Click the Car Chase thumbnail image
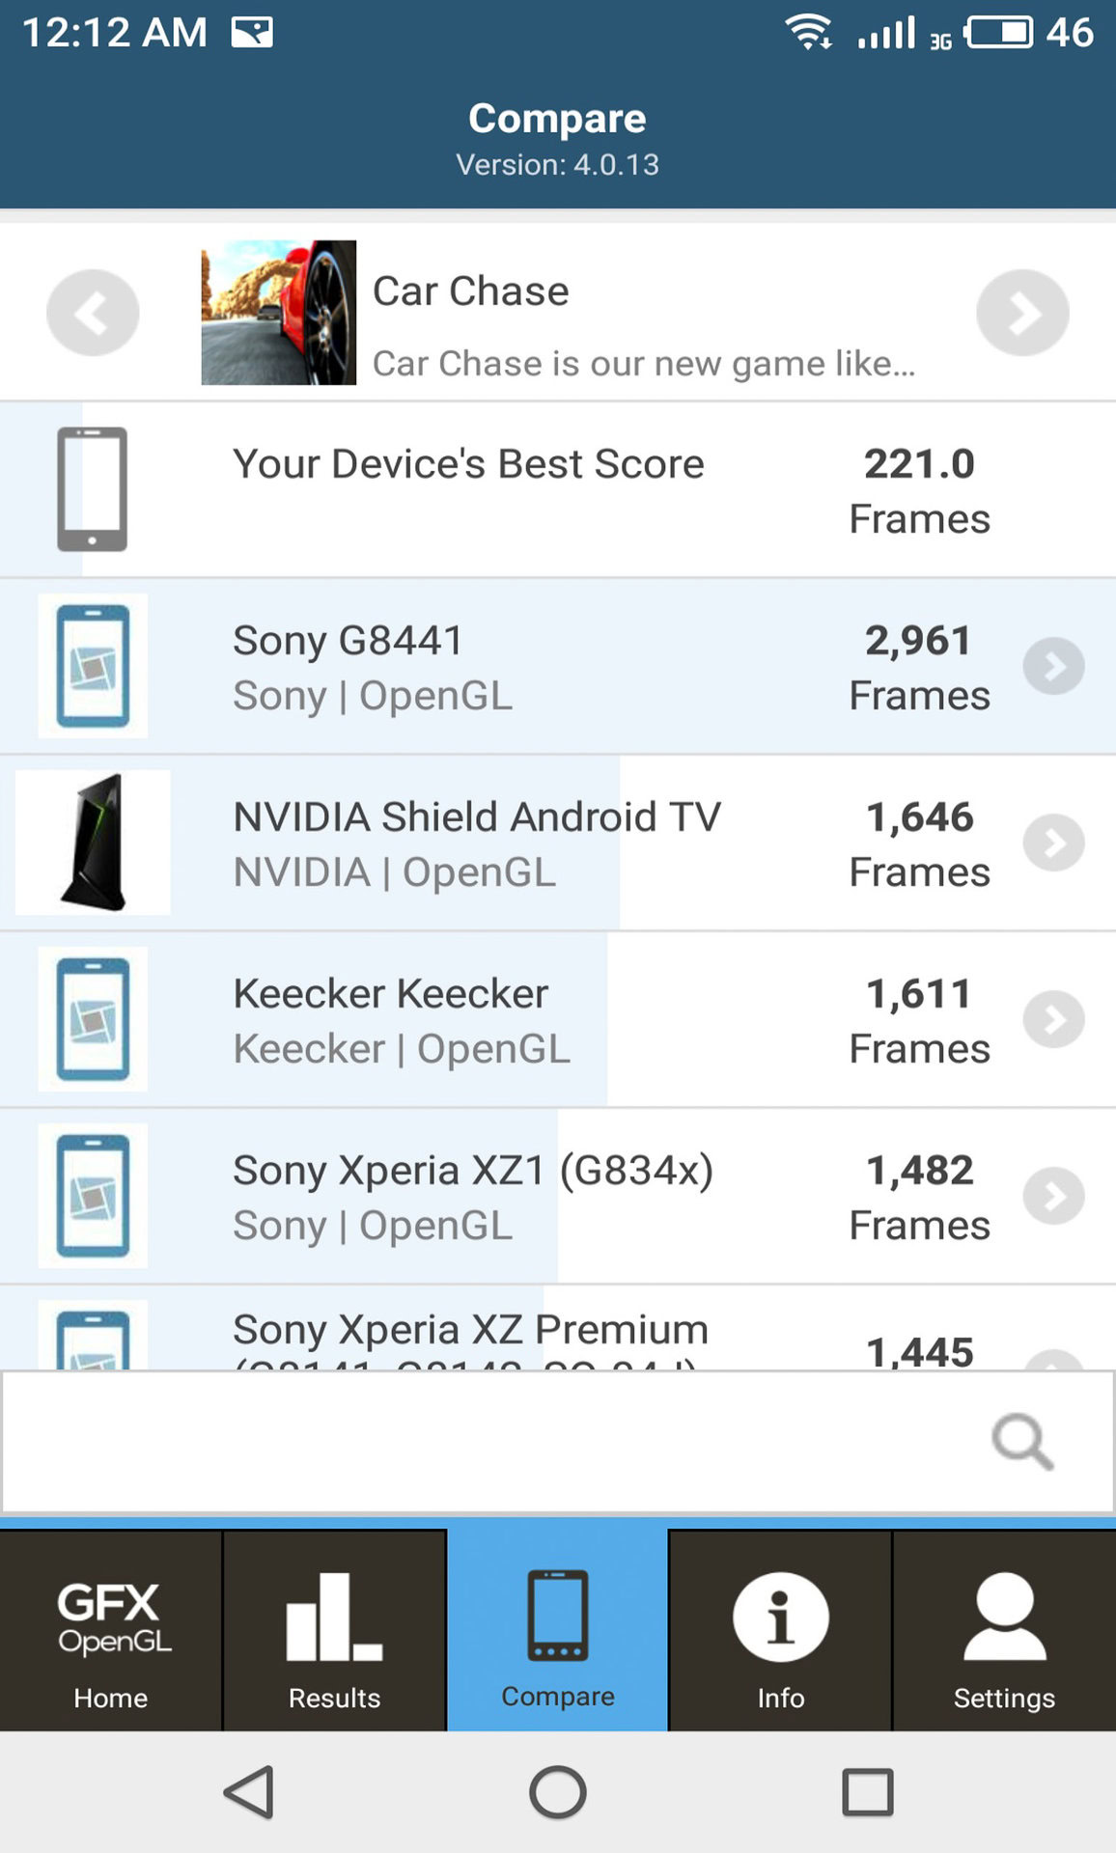Image resolution: width=1116 pixels, height=1853 pixels. pos(278,313)
